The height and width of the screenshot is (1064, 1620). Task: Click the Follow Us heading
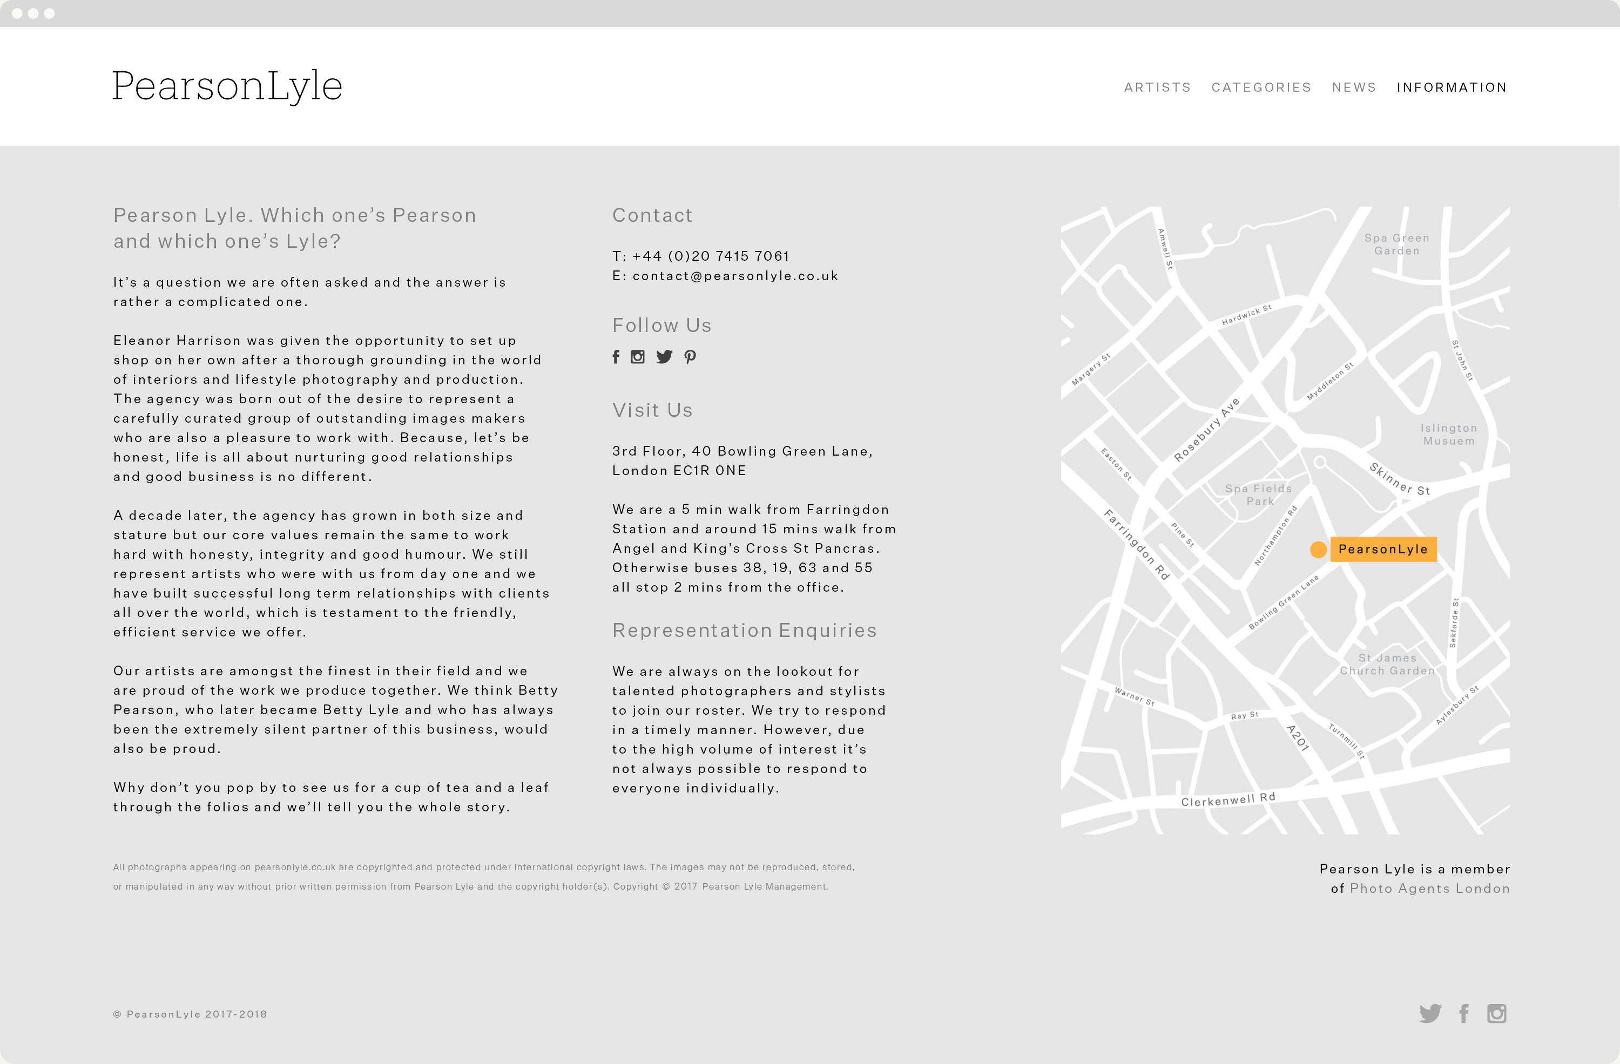click(661, 325)
